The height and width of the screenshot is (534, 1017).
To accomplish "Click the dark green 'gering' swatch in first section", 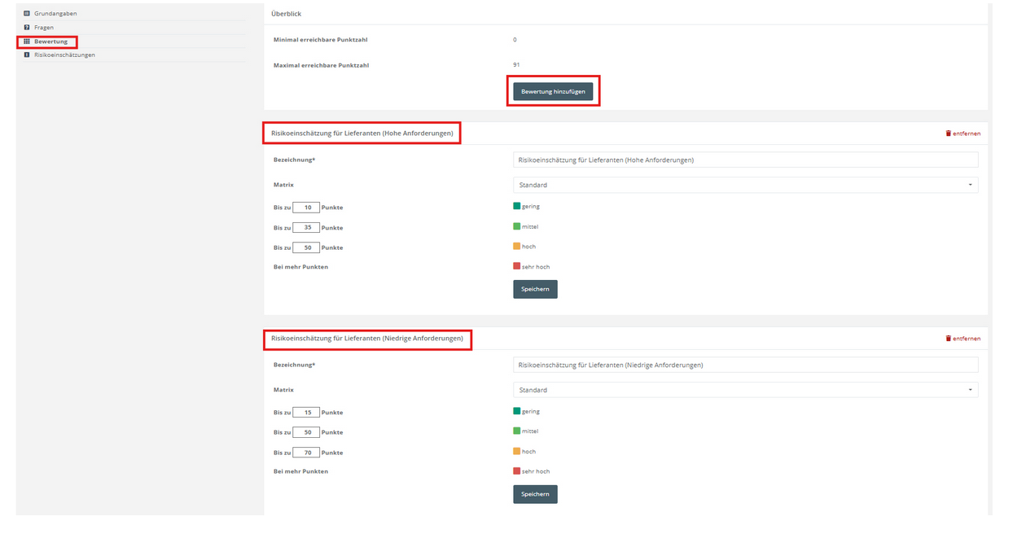I will tap(516, 206).
